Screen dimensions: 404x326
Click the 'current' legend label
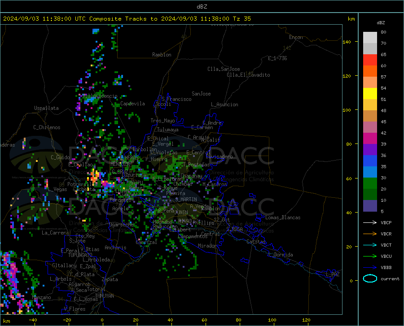coord(390,279)
